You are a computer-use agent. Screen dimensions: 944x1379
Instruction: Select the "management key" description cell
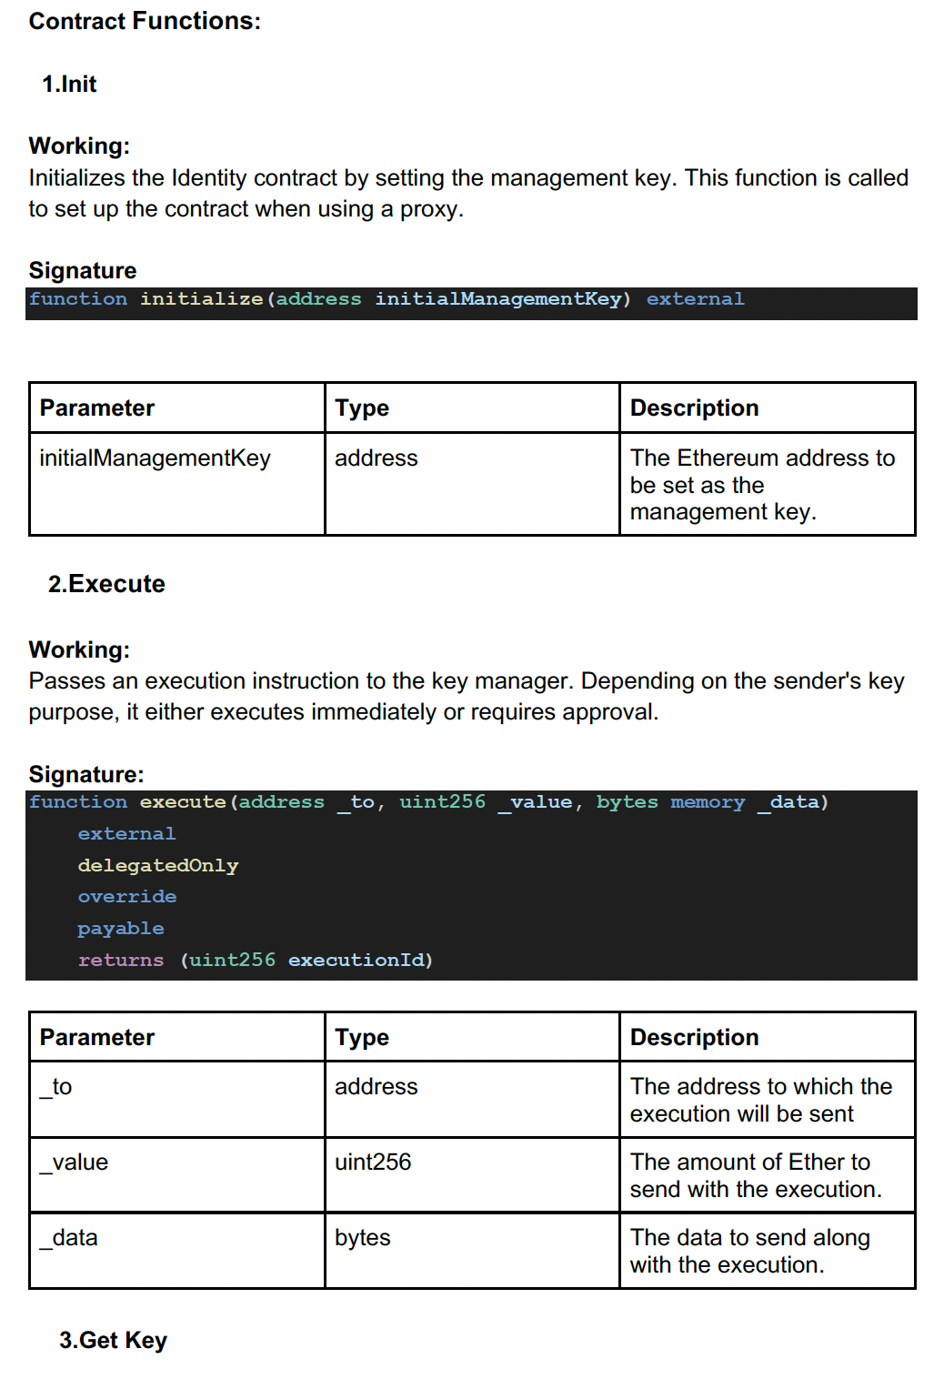point(762,484)
